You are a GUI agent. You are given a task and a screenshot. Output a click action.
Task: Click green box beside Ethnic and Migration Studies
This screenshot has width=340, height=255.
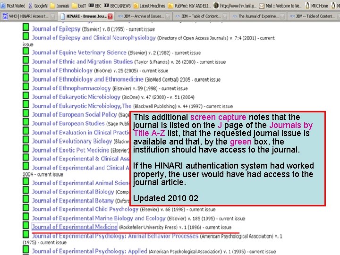pos(26,60)
